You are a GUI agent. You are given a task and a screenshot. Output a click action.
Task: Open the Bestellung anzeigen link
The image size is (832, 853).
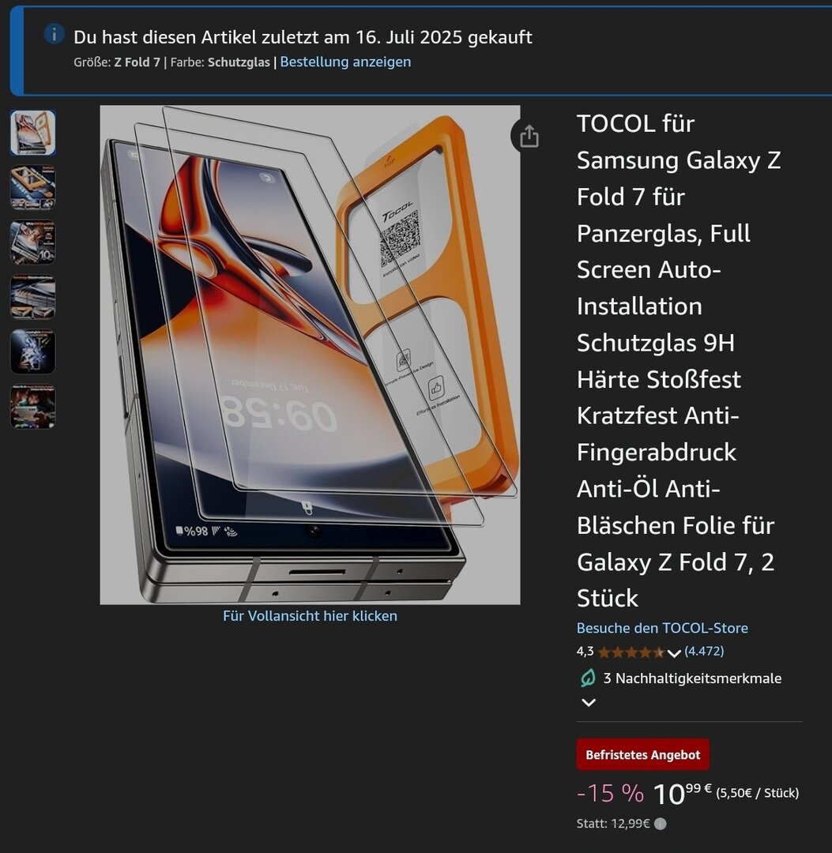[x=345, y=62]
